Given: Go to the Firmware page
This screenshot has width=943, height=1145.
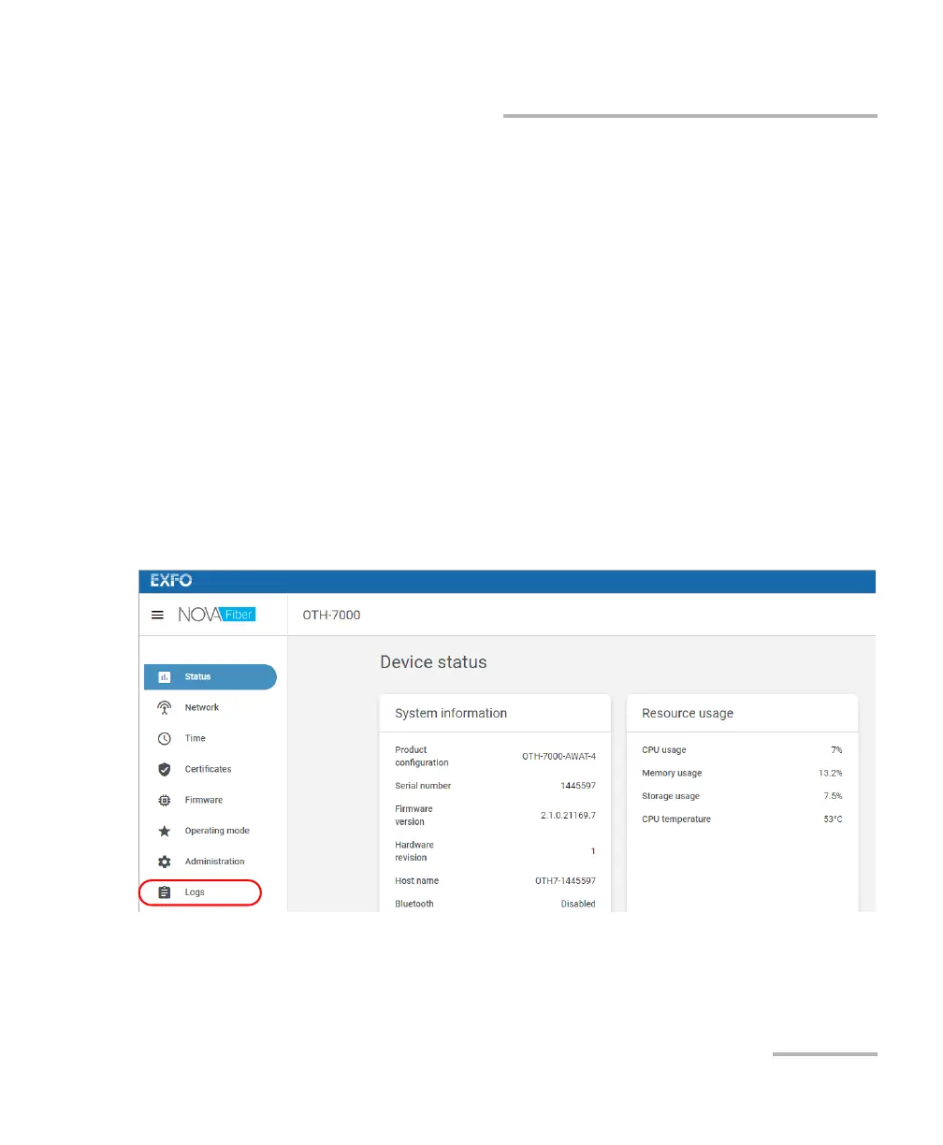Looking at the screenshot, I should pyautogui.click(x=204, y=800).
